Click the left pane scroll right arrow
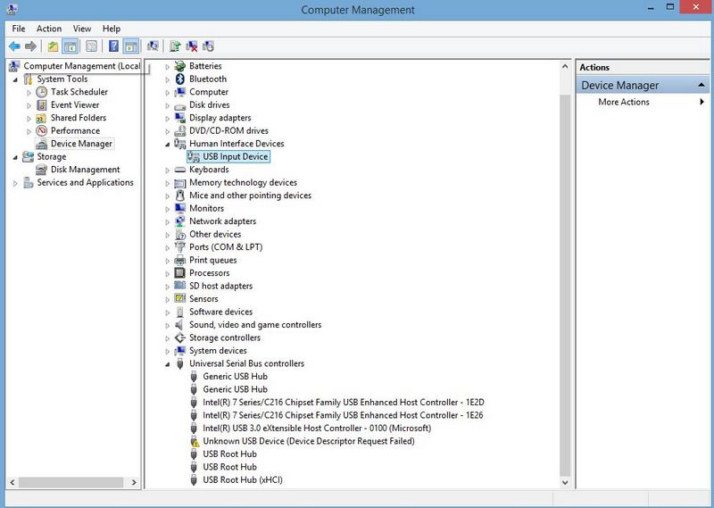Viewport: 714px width, 508px height. (x=134, y=482)
